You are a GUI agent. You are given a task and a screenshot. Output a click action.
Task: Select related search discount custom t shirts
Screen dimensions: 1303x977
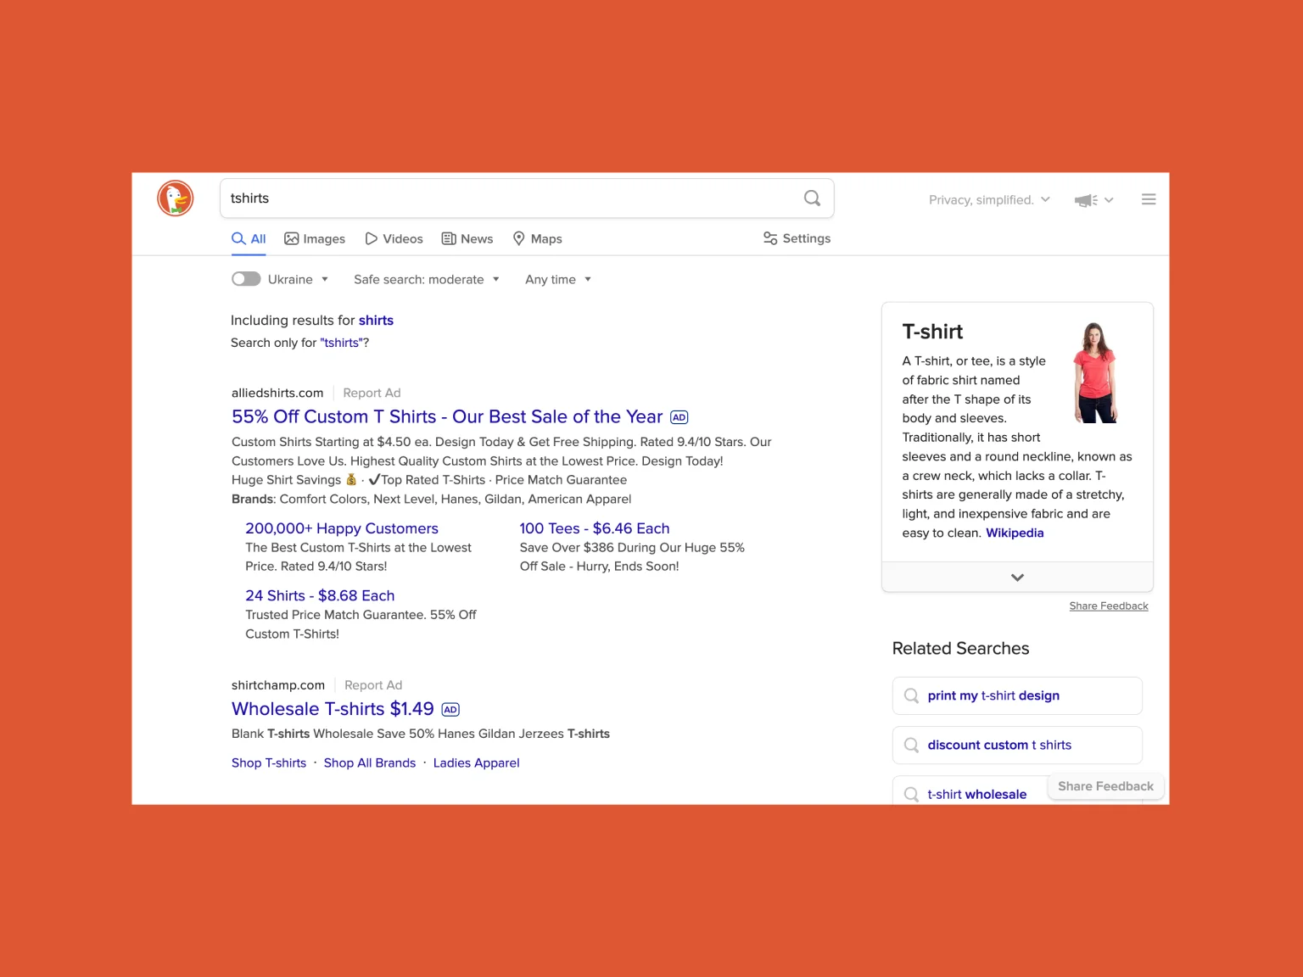pos(1017,745)
